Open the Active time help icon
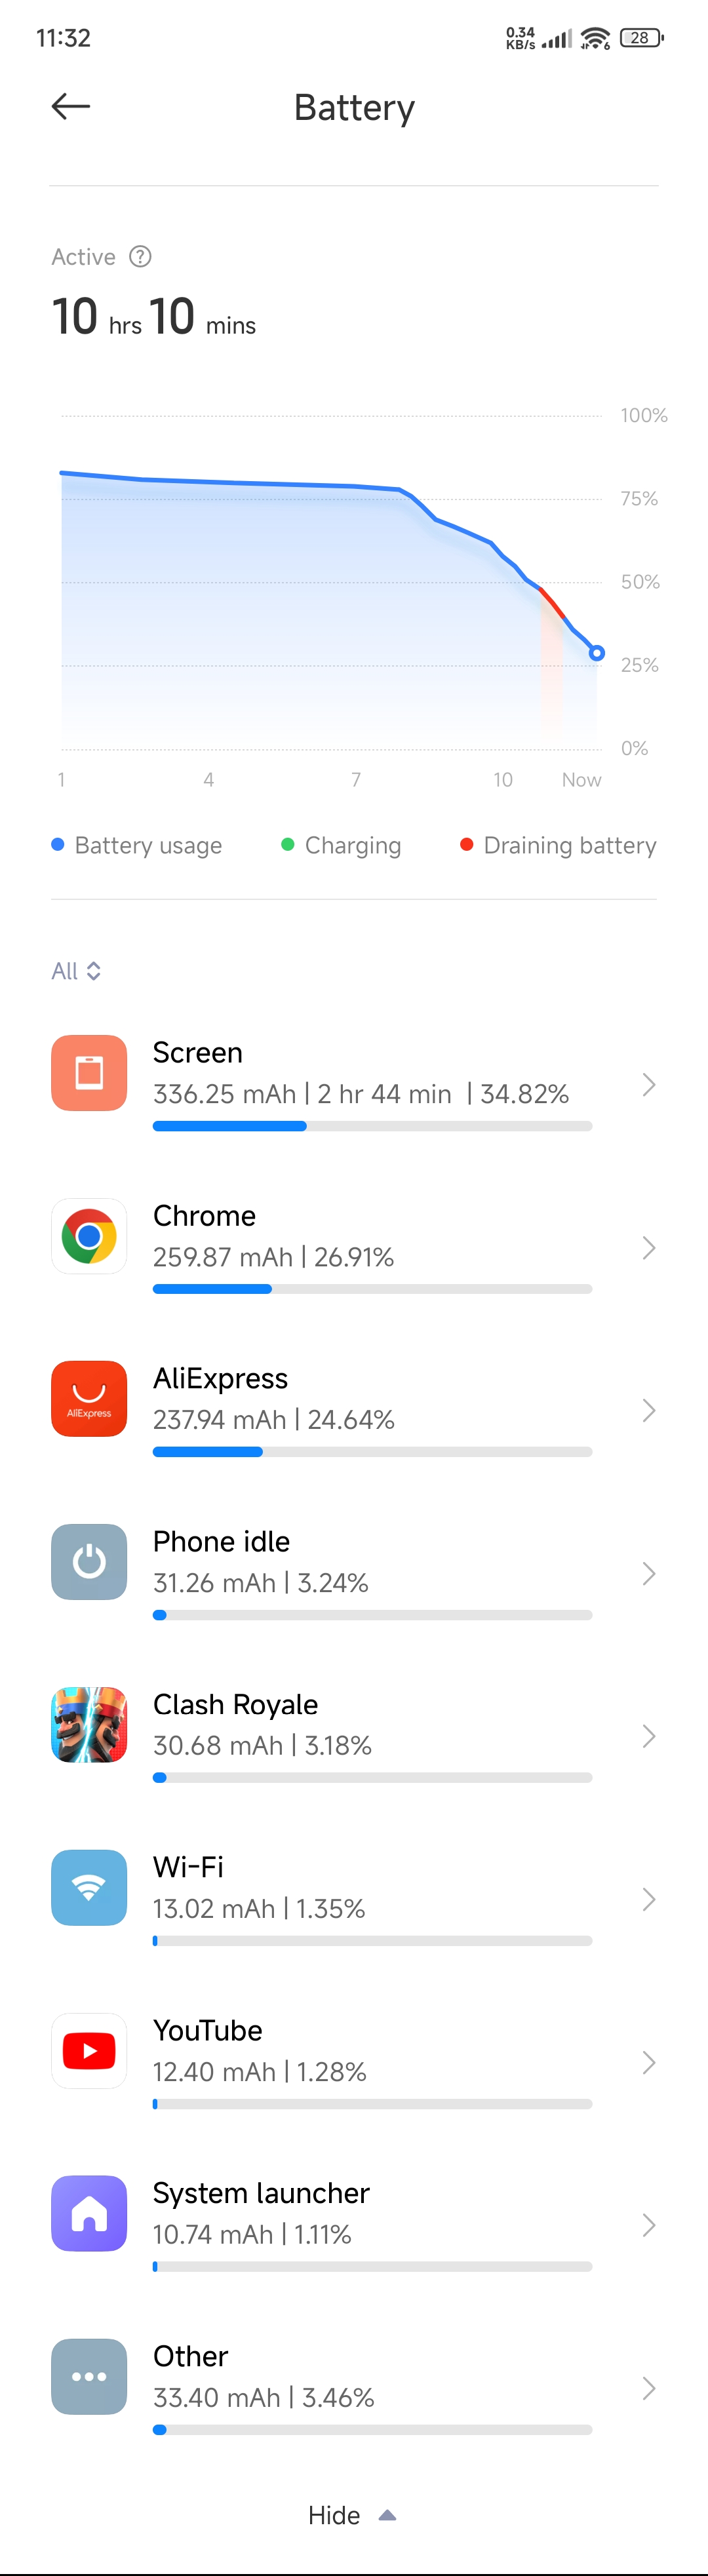The height and width of the screenshot is (2576, 708). (141, 257)
